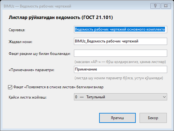The width and height of the screenshot is (174, 131).
Task: Cancel with the Бекор button
Action: click(x=153, y=118)
